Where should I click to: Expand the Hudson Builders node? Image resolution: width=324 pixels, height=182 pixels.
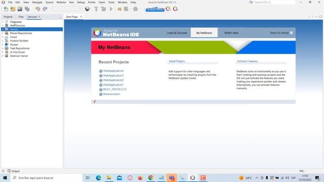[3, 40]
